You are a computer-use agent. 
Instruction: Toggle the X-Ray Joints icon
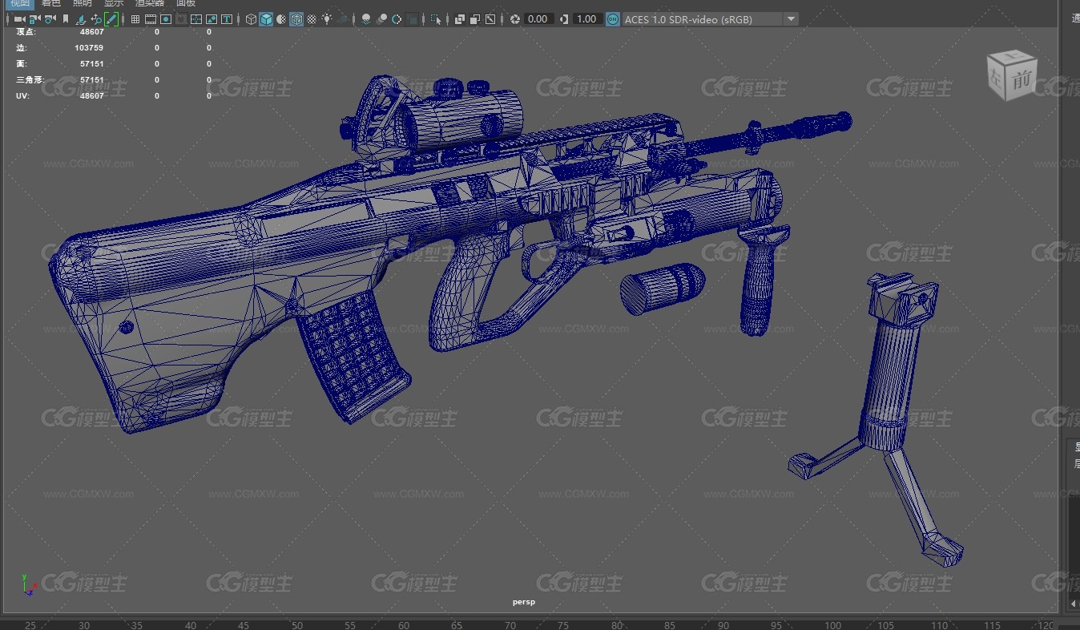click(x=490, y=18)
